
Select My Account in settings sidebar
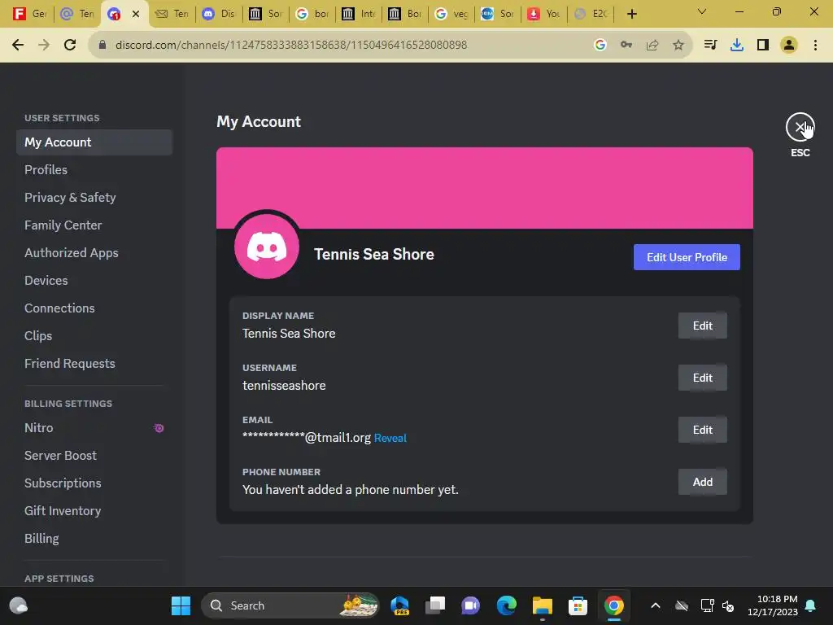tap(94, 142)
